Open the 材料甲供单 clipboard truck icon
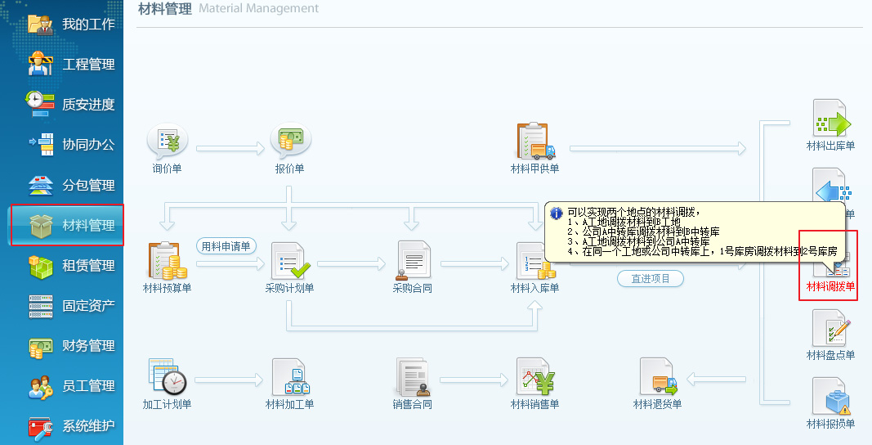 [x=535, y=142]
